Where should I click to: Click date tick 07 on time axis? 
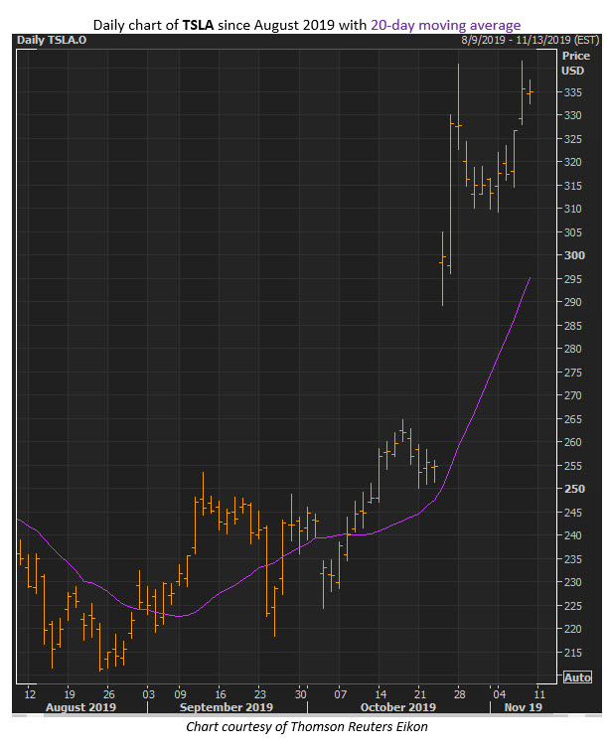point(340,694)
